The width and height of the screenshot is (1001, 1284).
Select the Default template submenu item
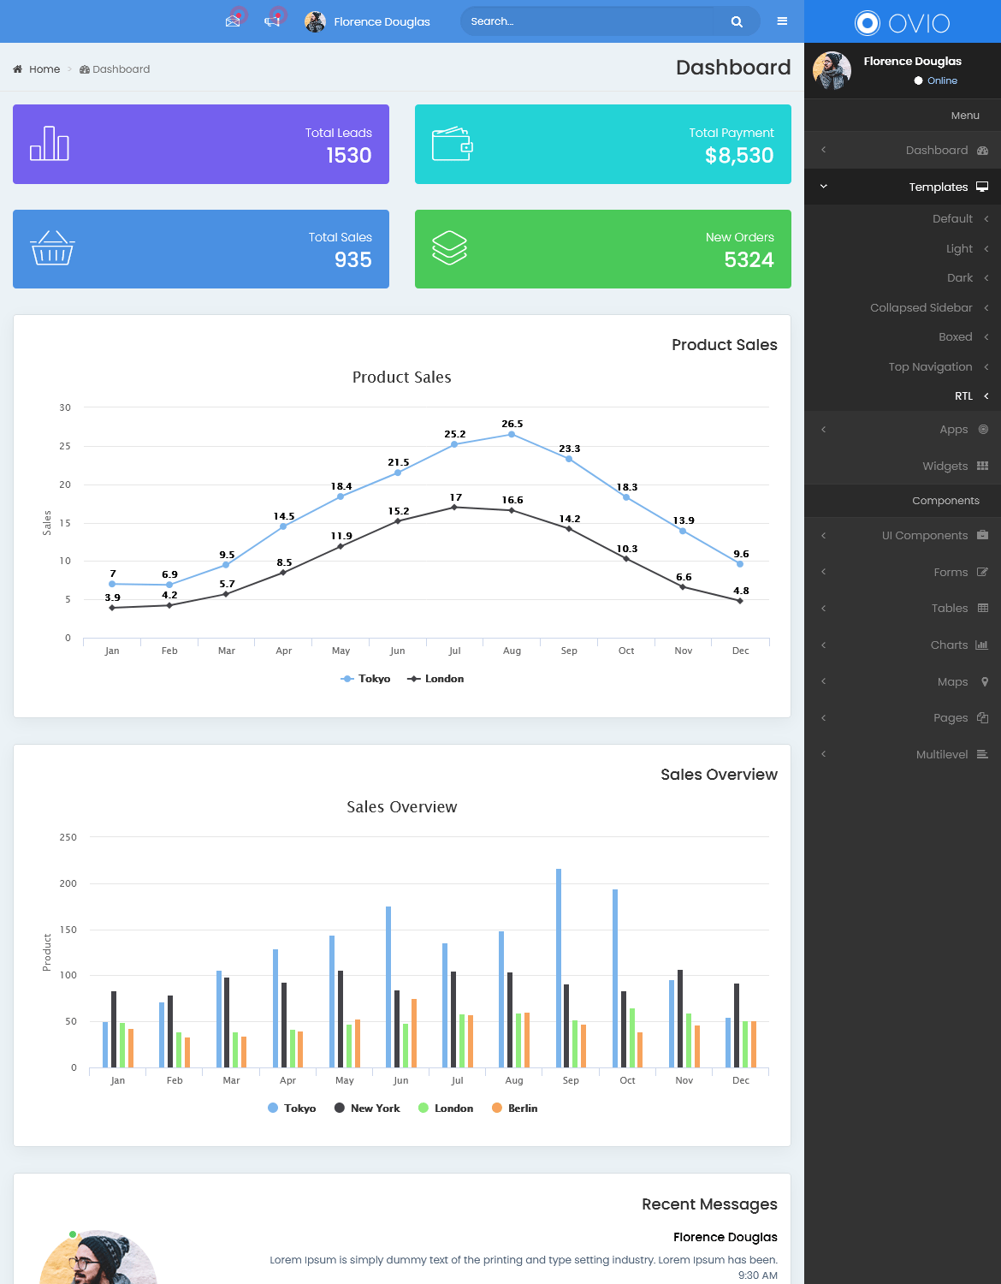[903, 219]
